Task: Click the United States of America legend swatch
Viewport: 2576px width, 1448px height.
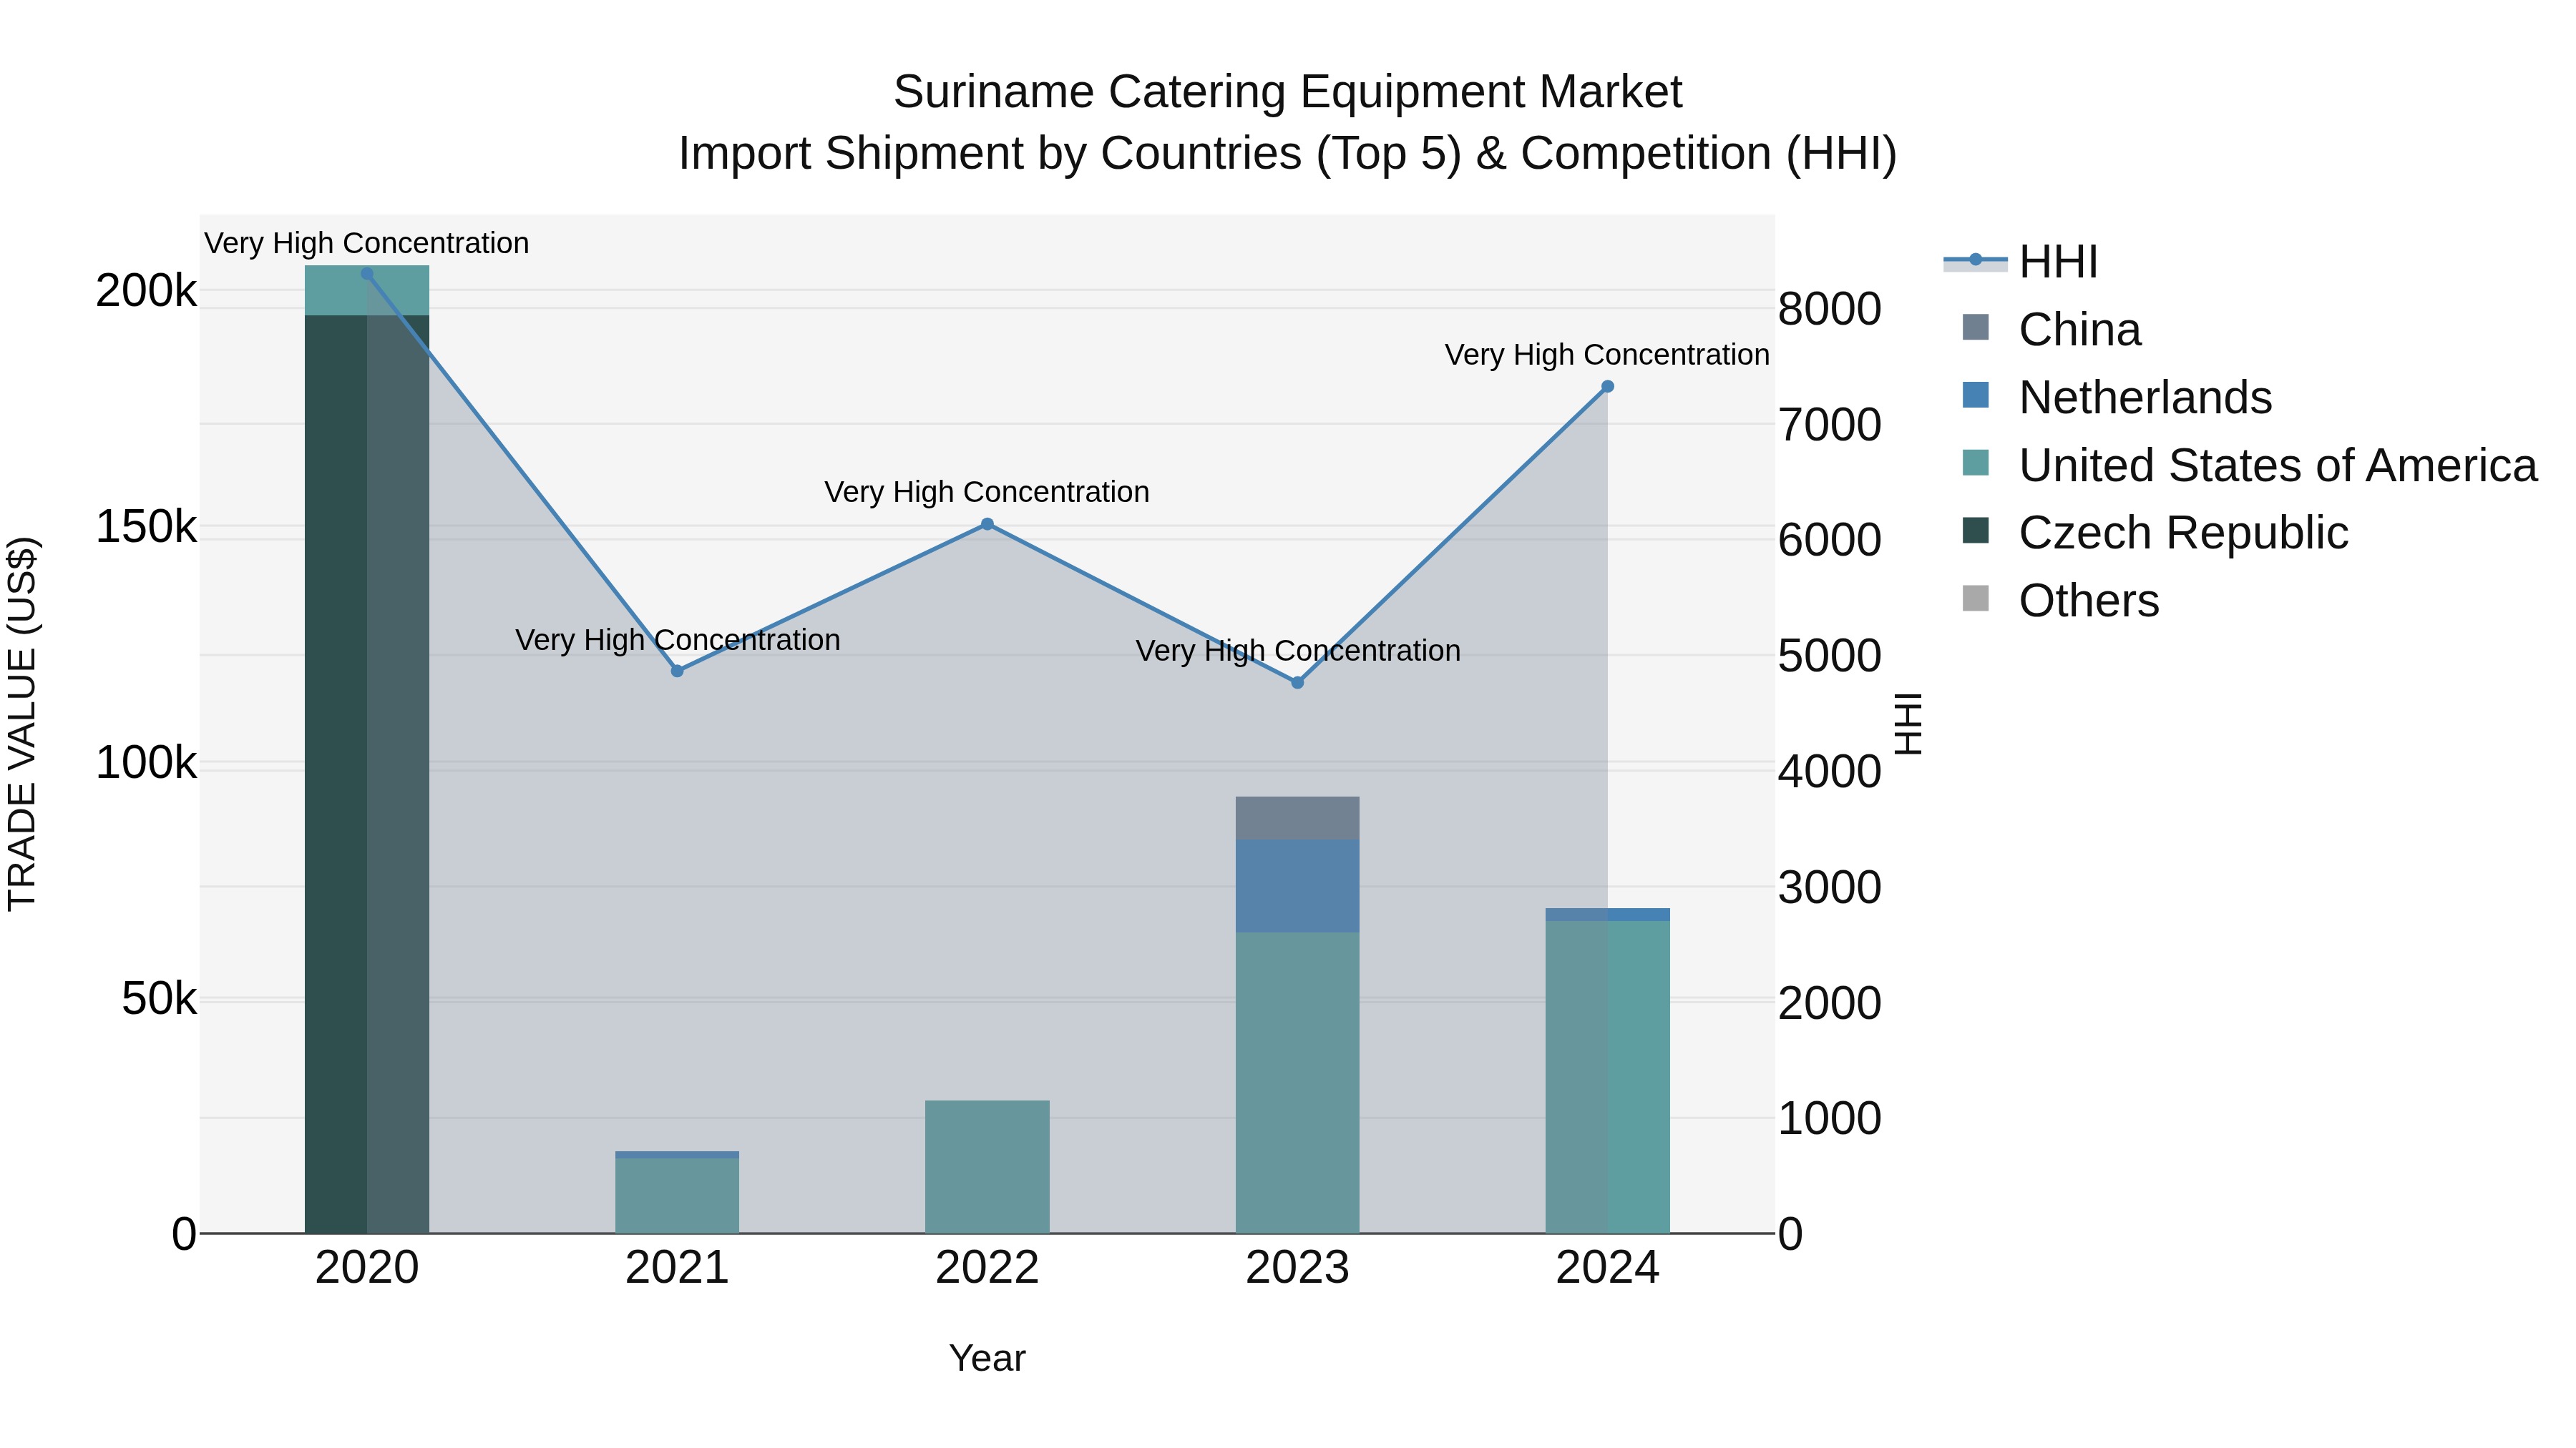Action: pyautogui.click(x=1976, y=463)
